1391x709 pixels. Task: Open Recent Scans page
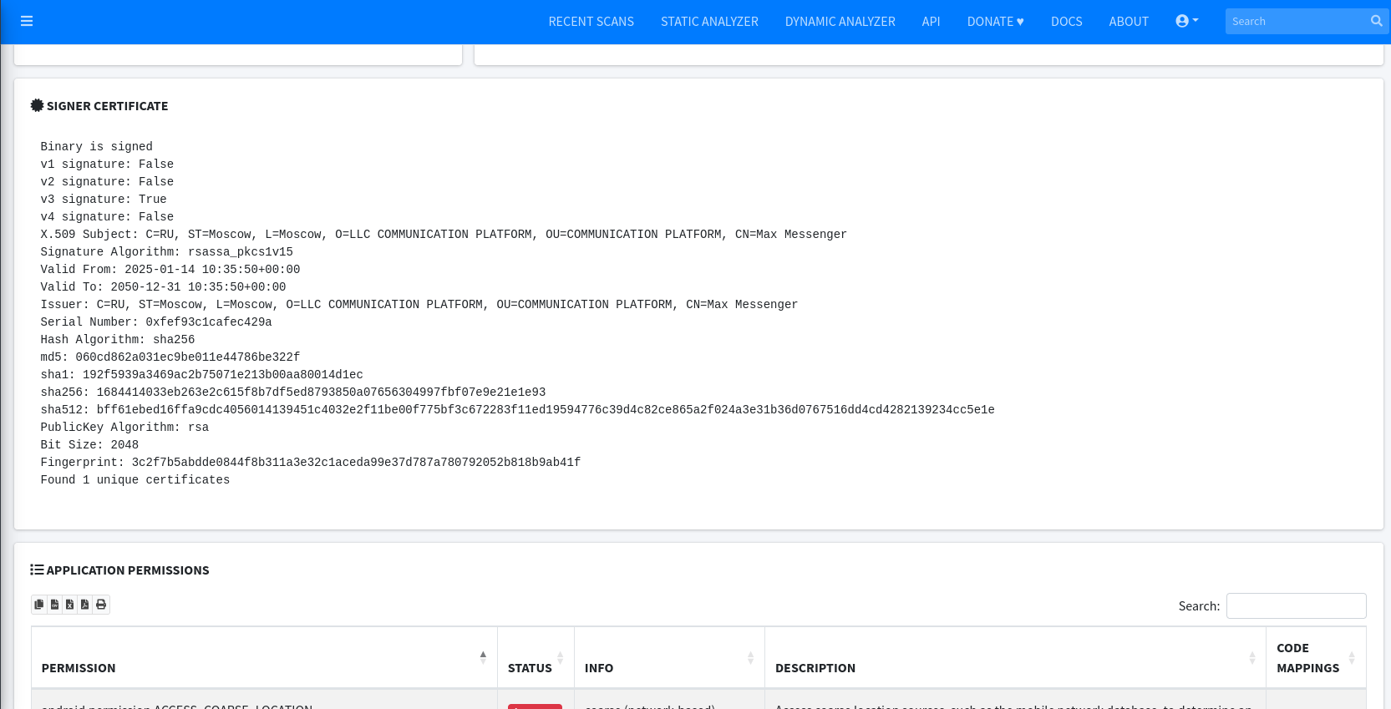[x=591, y=22]
